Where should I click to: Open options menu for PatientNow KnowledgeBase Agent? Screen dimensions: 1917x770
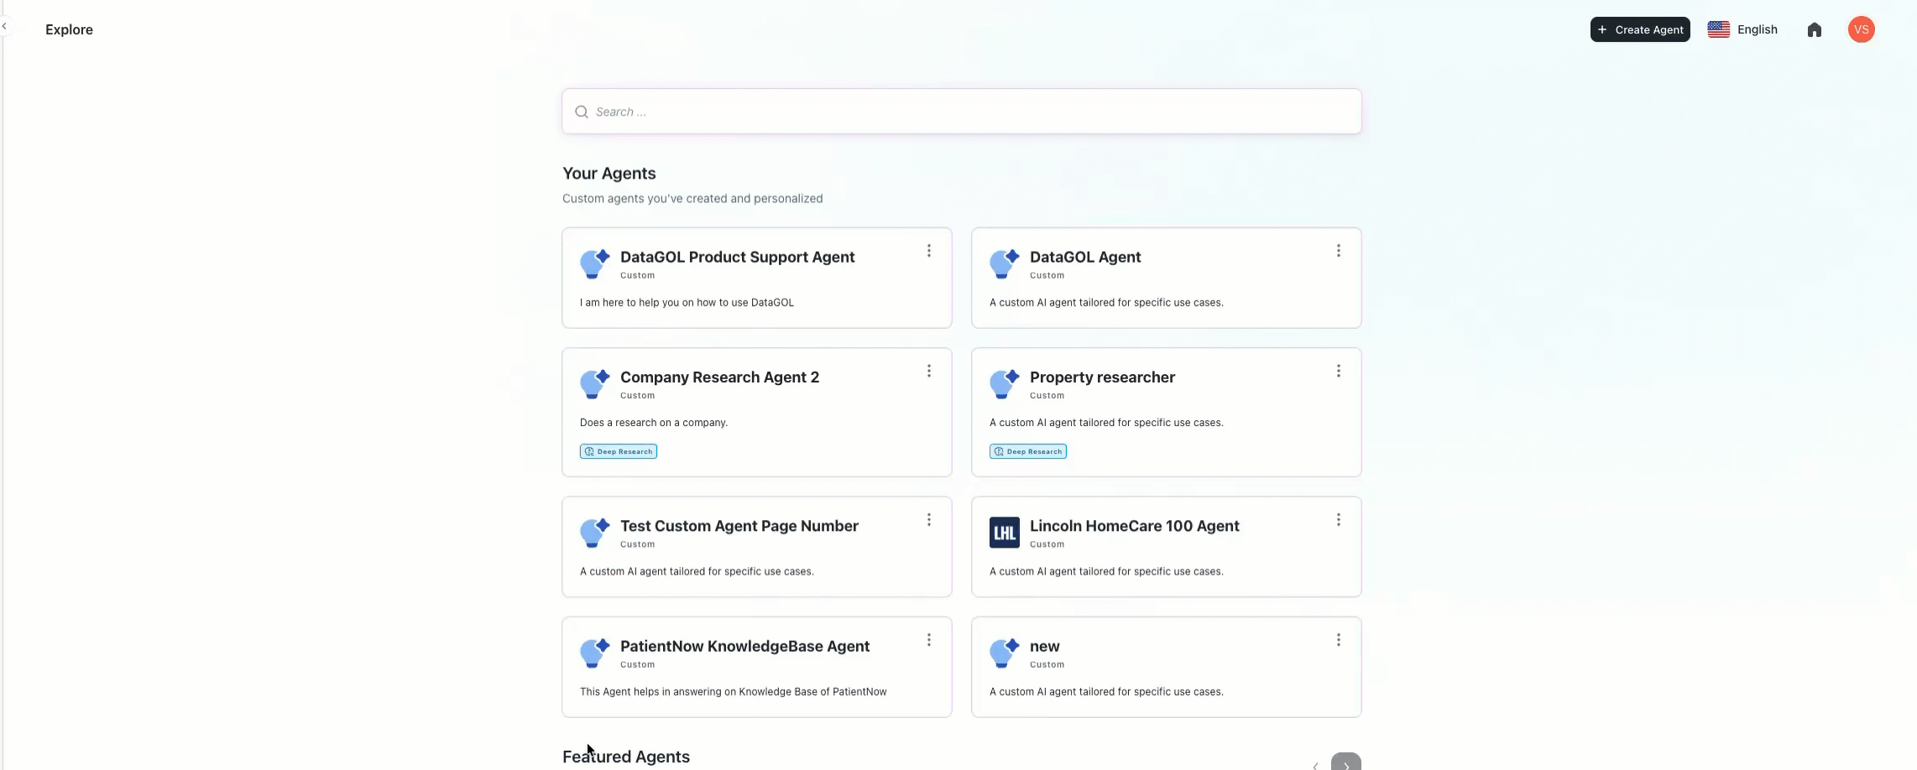pyautogui.click(x=928, y=640)
